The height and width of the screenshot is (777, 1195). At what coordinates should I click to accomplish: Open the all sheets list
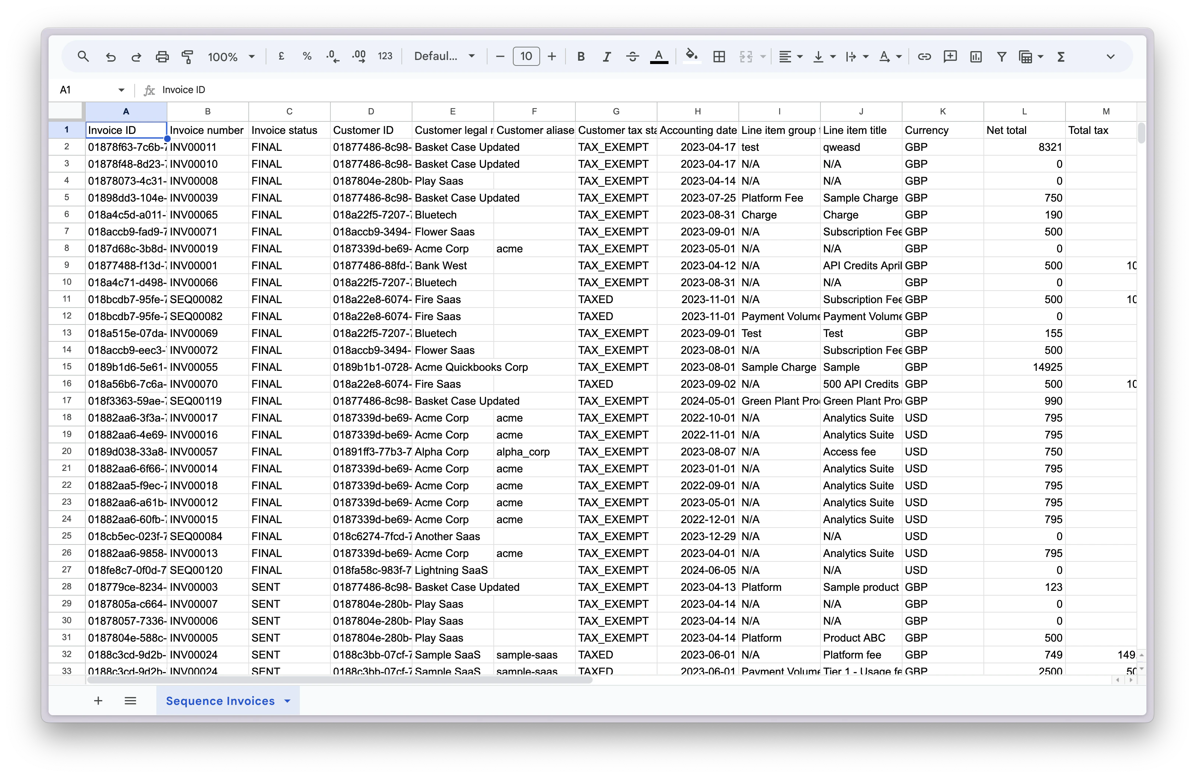pos(130,700)
